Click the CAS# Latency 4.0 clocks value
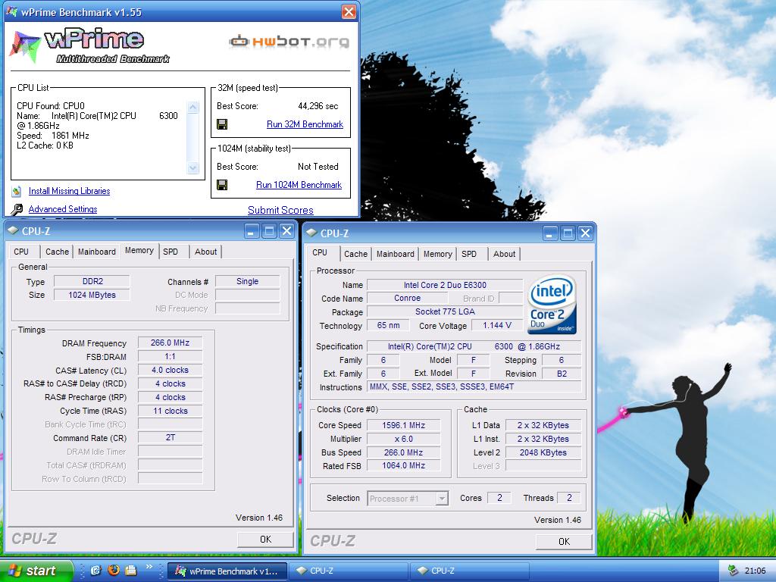This screenshot has width=776, height=582. tap(171, 370)
